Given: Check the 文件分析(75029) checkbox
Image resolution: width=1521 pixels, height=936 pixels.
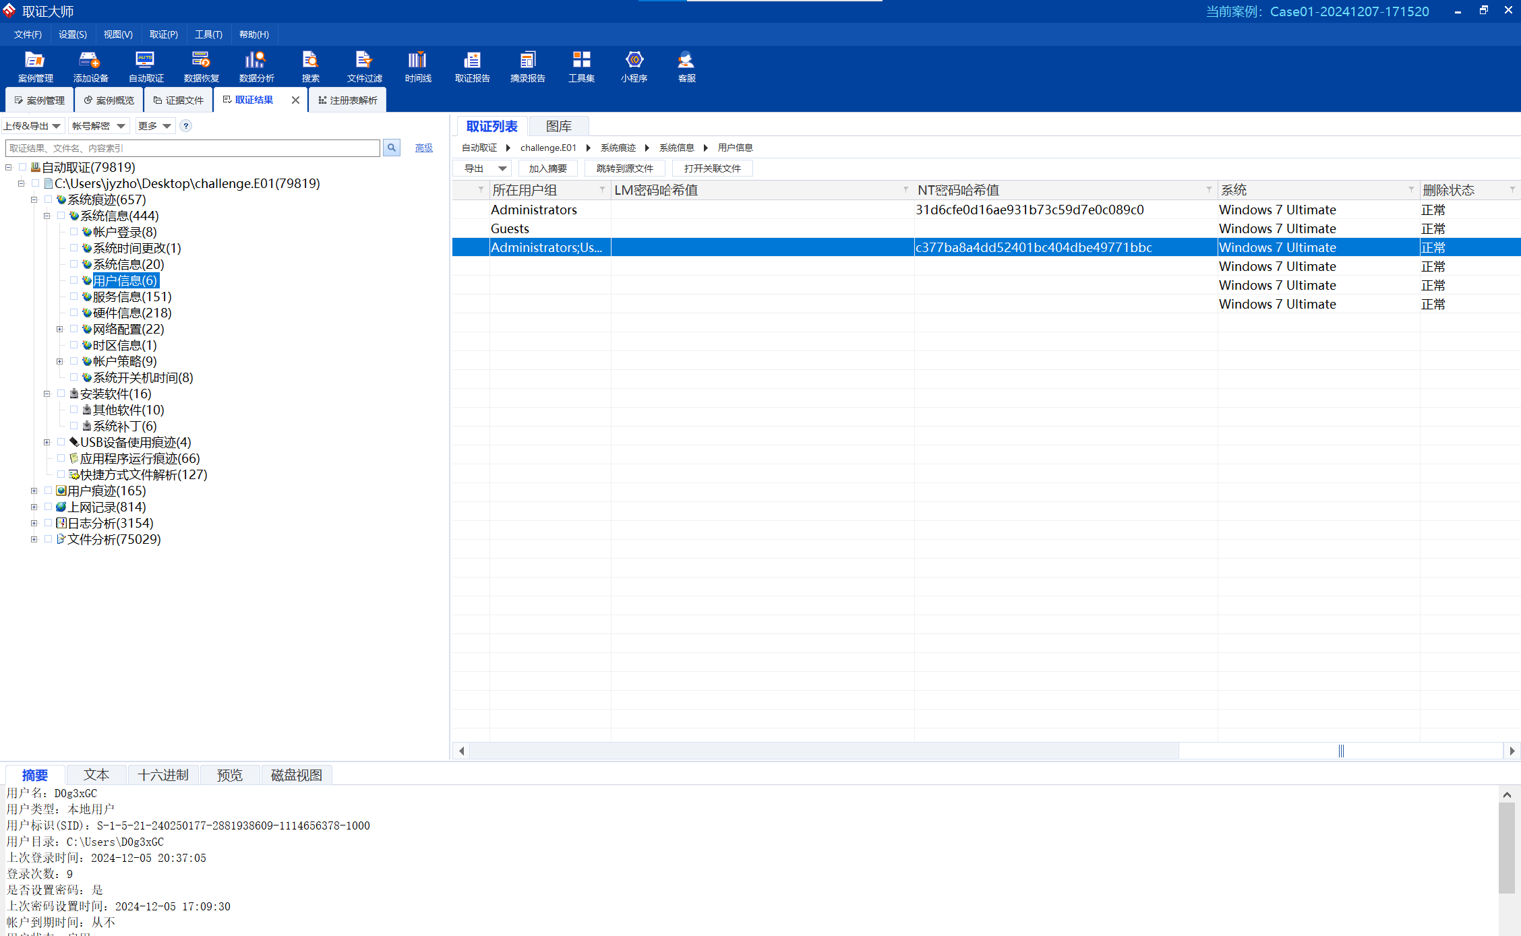Looking at the screenshot, I should pos(48,538).
